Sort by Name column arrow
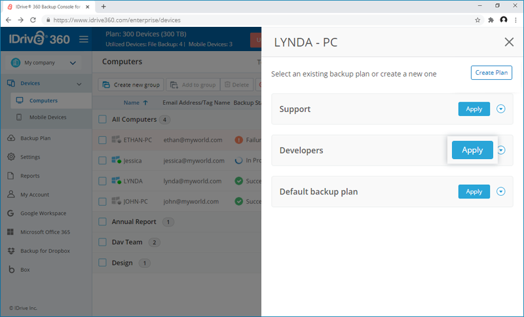The width and height of the screenshot is (524, 317). 145,103
